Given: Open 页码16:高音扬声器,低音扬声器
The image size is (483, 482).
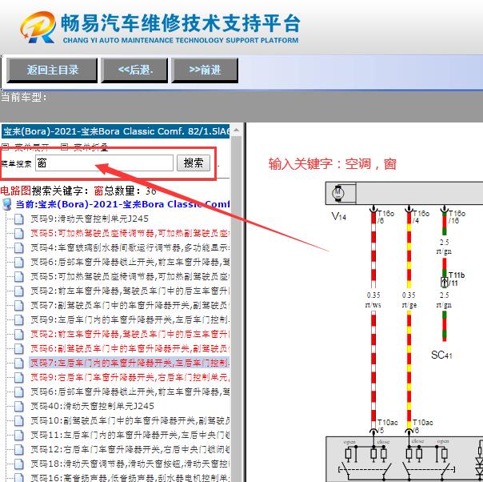Looking at the screenshot, I should (130, 478).
